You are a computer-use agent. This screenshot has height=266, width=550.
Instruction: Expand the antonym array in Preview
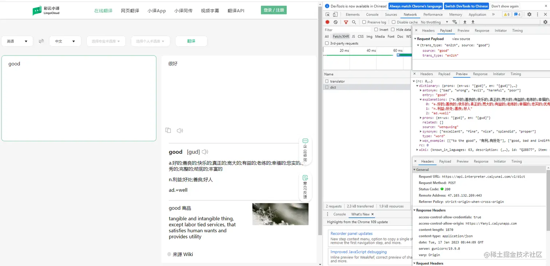(421, 90)
